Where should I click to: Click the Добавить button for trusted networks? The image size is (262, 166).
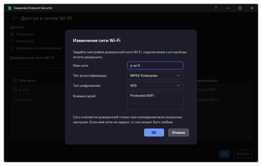24,68
